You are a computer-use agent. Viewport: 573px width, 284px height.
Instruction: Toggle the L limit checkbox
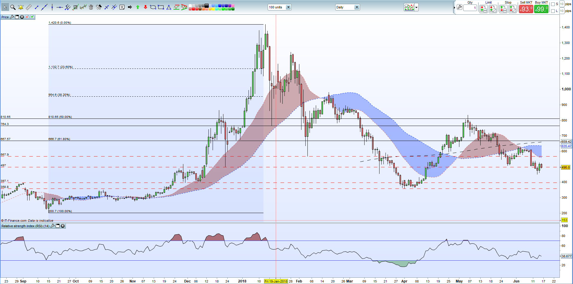[553, 11]
